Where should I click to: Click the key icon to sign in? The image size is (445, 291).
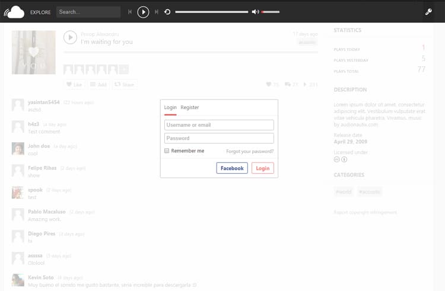pyautogui.click(x=428, y=12)
